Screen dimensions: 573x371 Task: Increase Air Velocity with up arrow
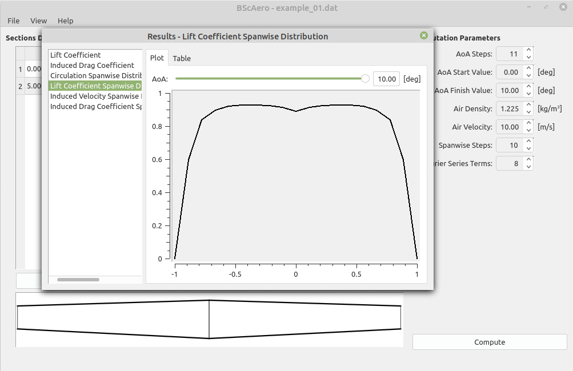[x=528, y=123]
